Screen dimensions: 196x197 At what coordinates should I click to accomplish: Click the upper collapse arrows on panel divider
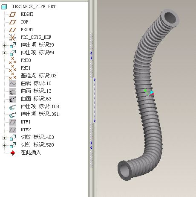coord(91,56)
